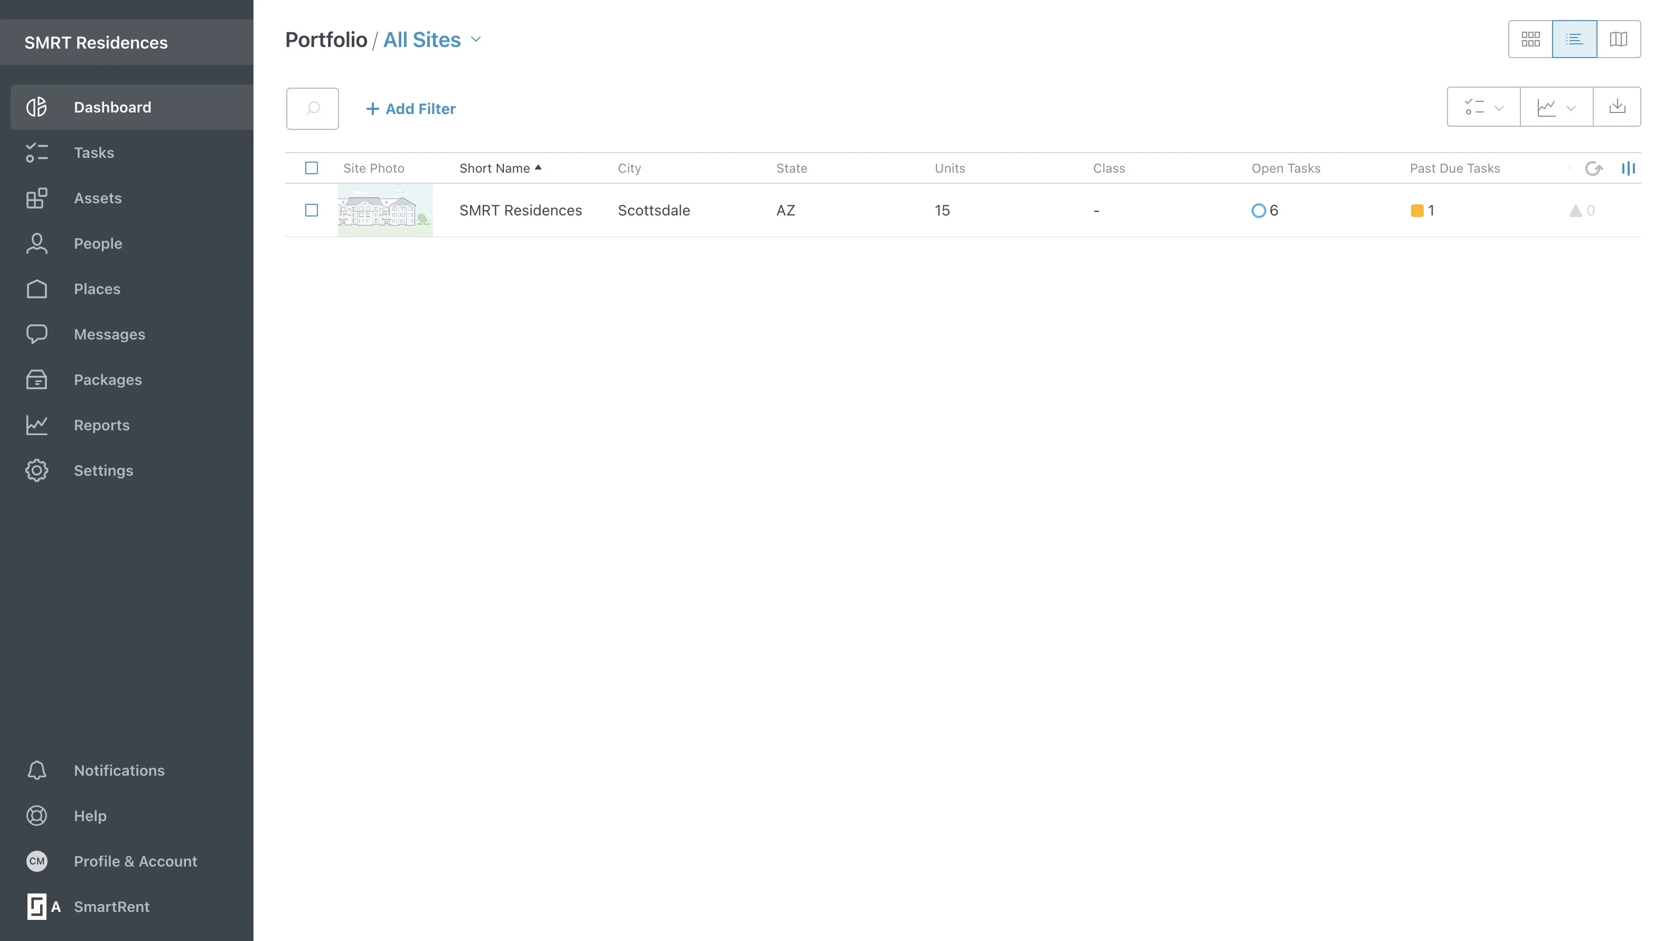The image size is (1673, 941).
Task: Click the Units column header
Action: (950, 168)
